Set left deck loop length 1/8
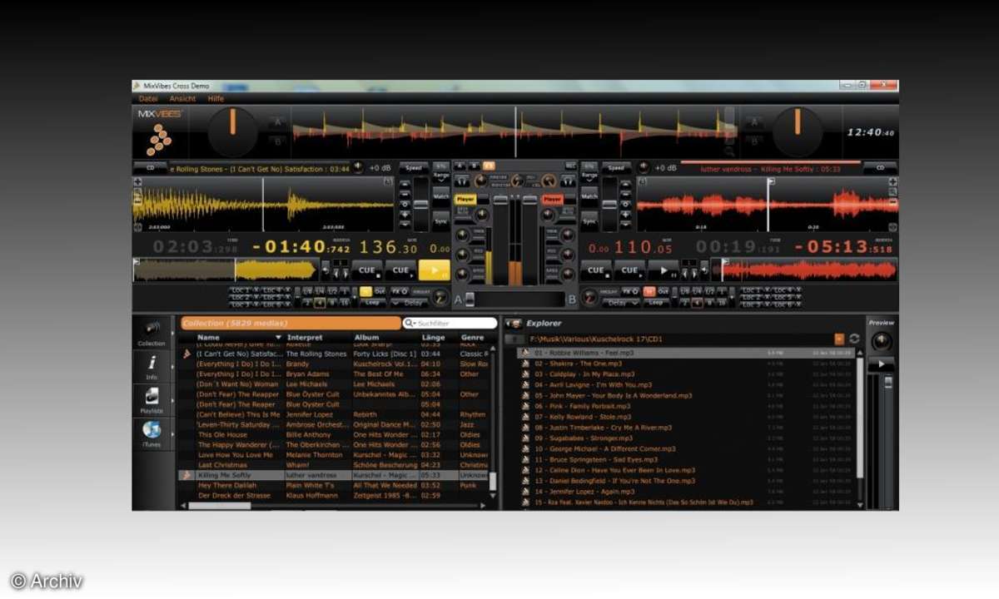This screenshot has height=599, width=999. 307,291
